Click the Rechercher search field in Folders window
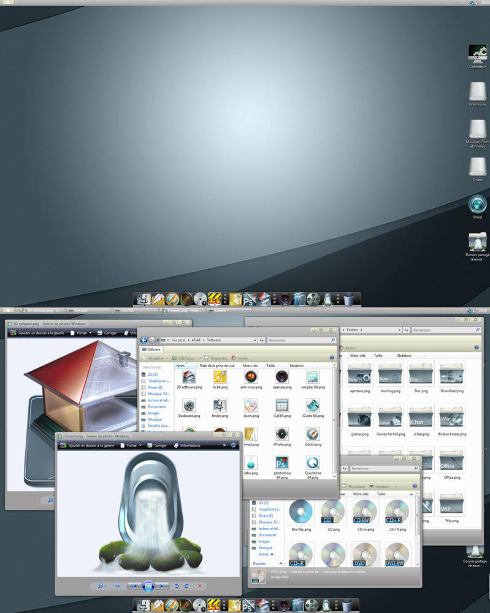The image size is (490, 613). pyautogui.click(x=446, y=330)
